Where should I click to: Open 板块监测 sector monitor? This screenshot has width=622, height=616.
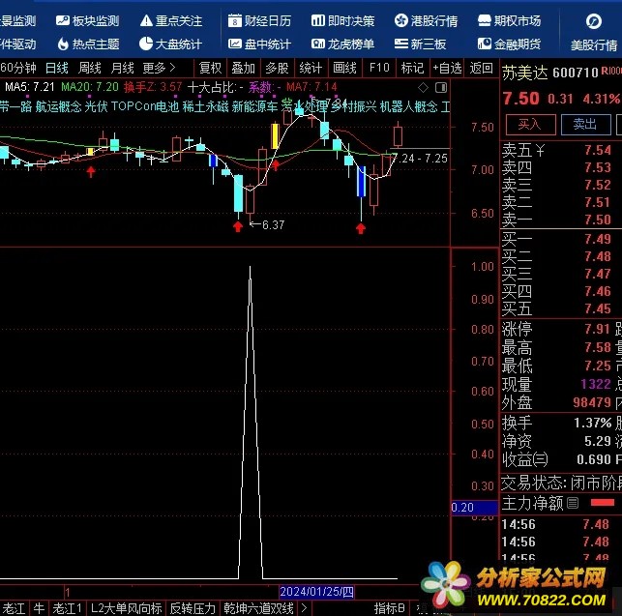click(88, 20)
